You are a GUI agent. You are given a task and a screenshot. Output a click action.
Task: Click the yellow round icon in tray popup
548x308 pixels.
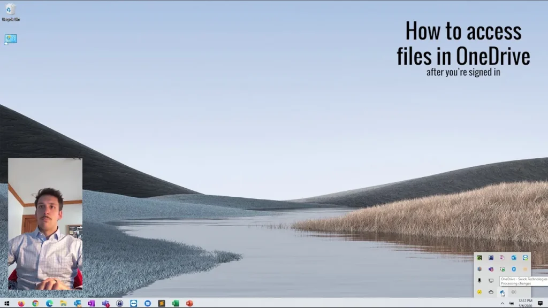pyautogui.click(x=479, y=292)
